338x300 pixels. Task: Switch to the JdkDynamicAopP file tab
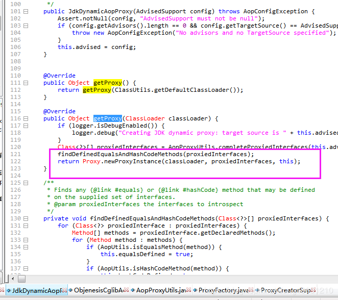(x=37, y=290)
